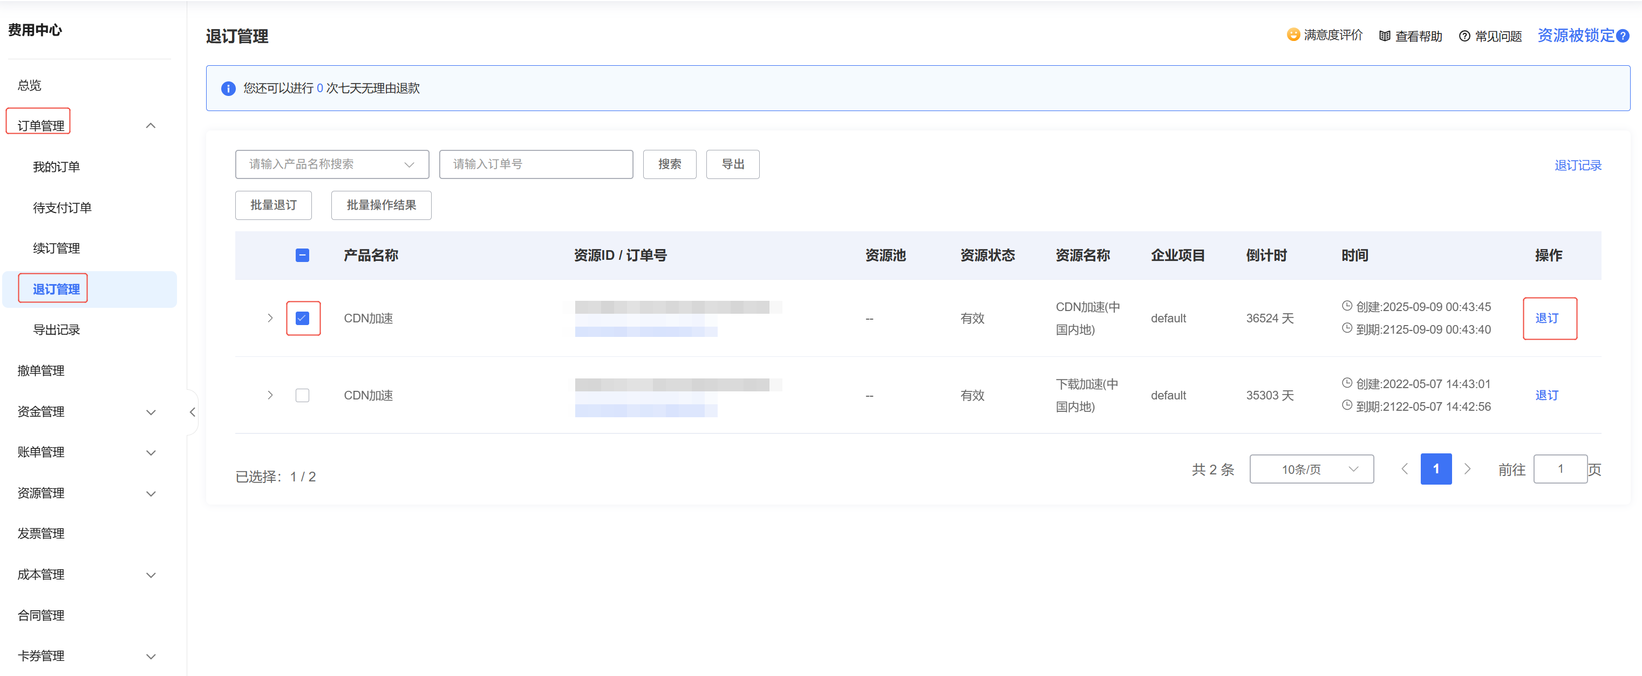Click the blue help icon beside 资源被锁定
The image size is (1642, 676).
[1623, 36]
